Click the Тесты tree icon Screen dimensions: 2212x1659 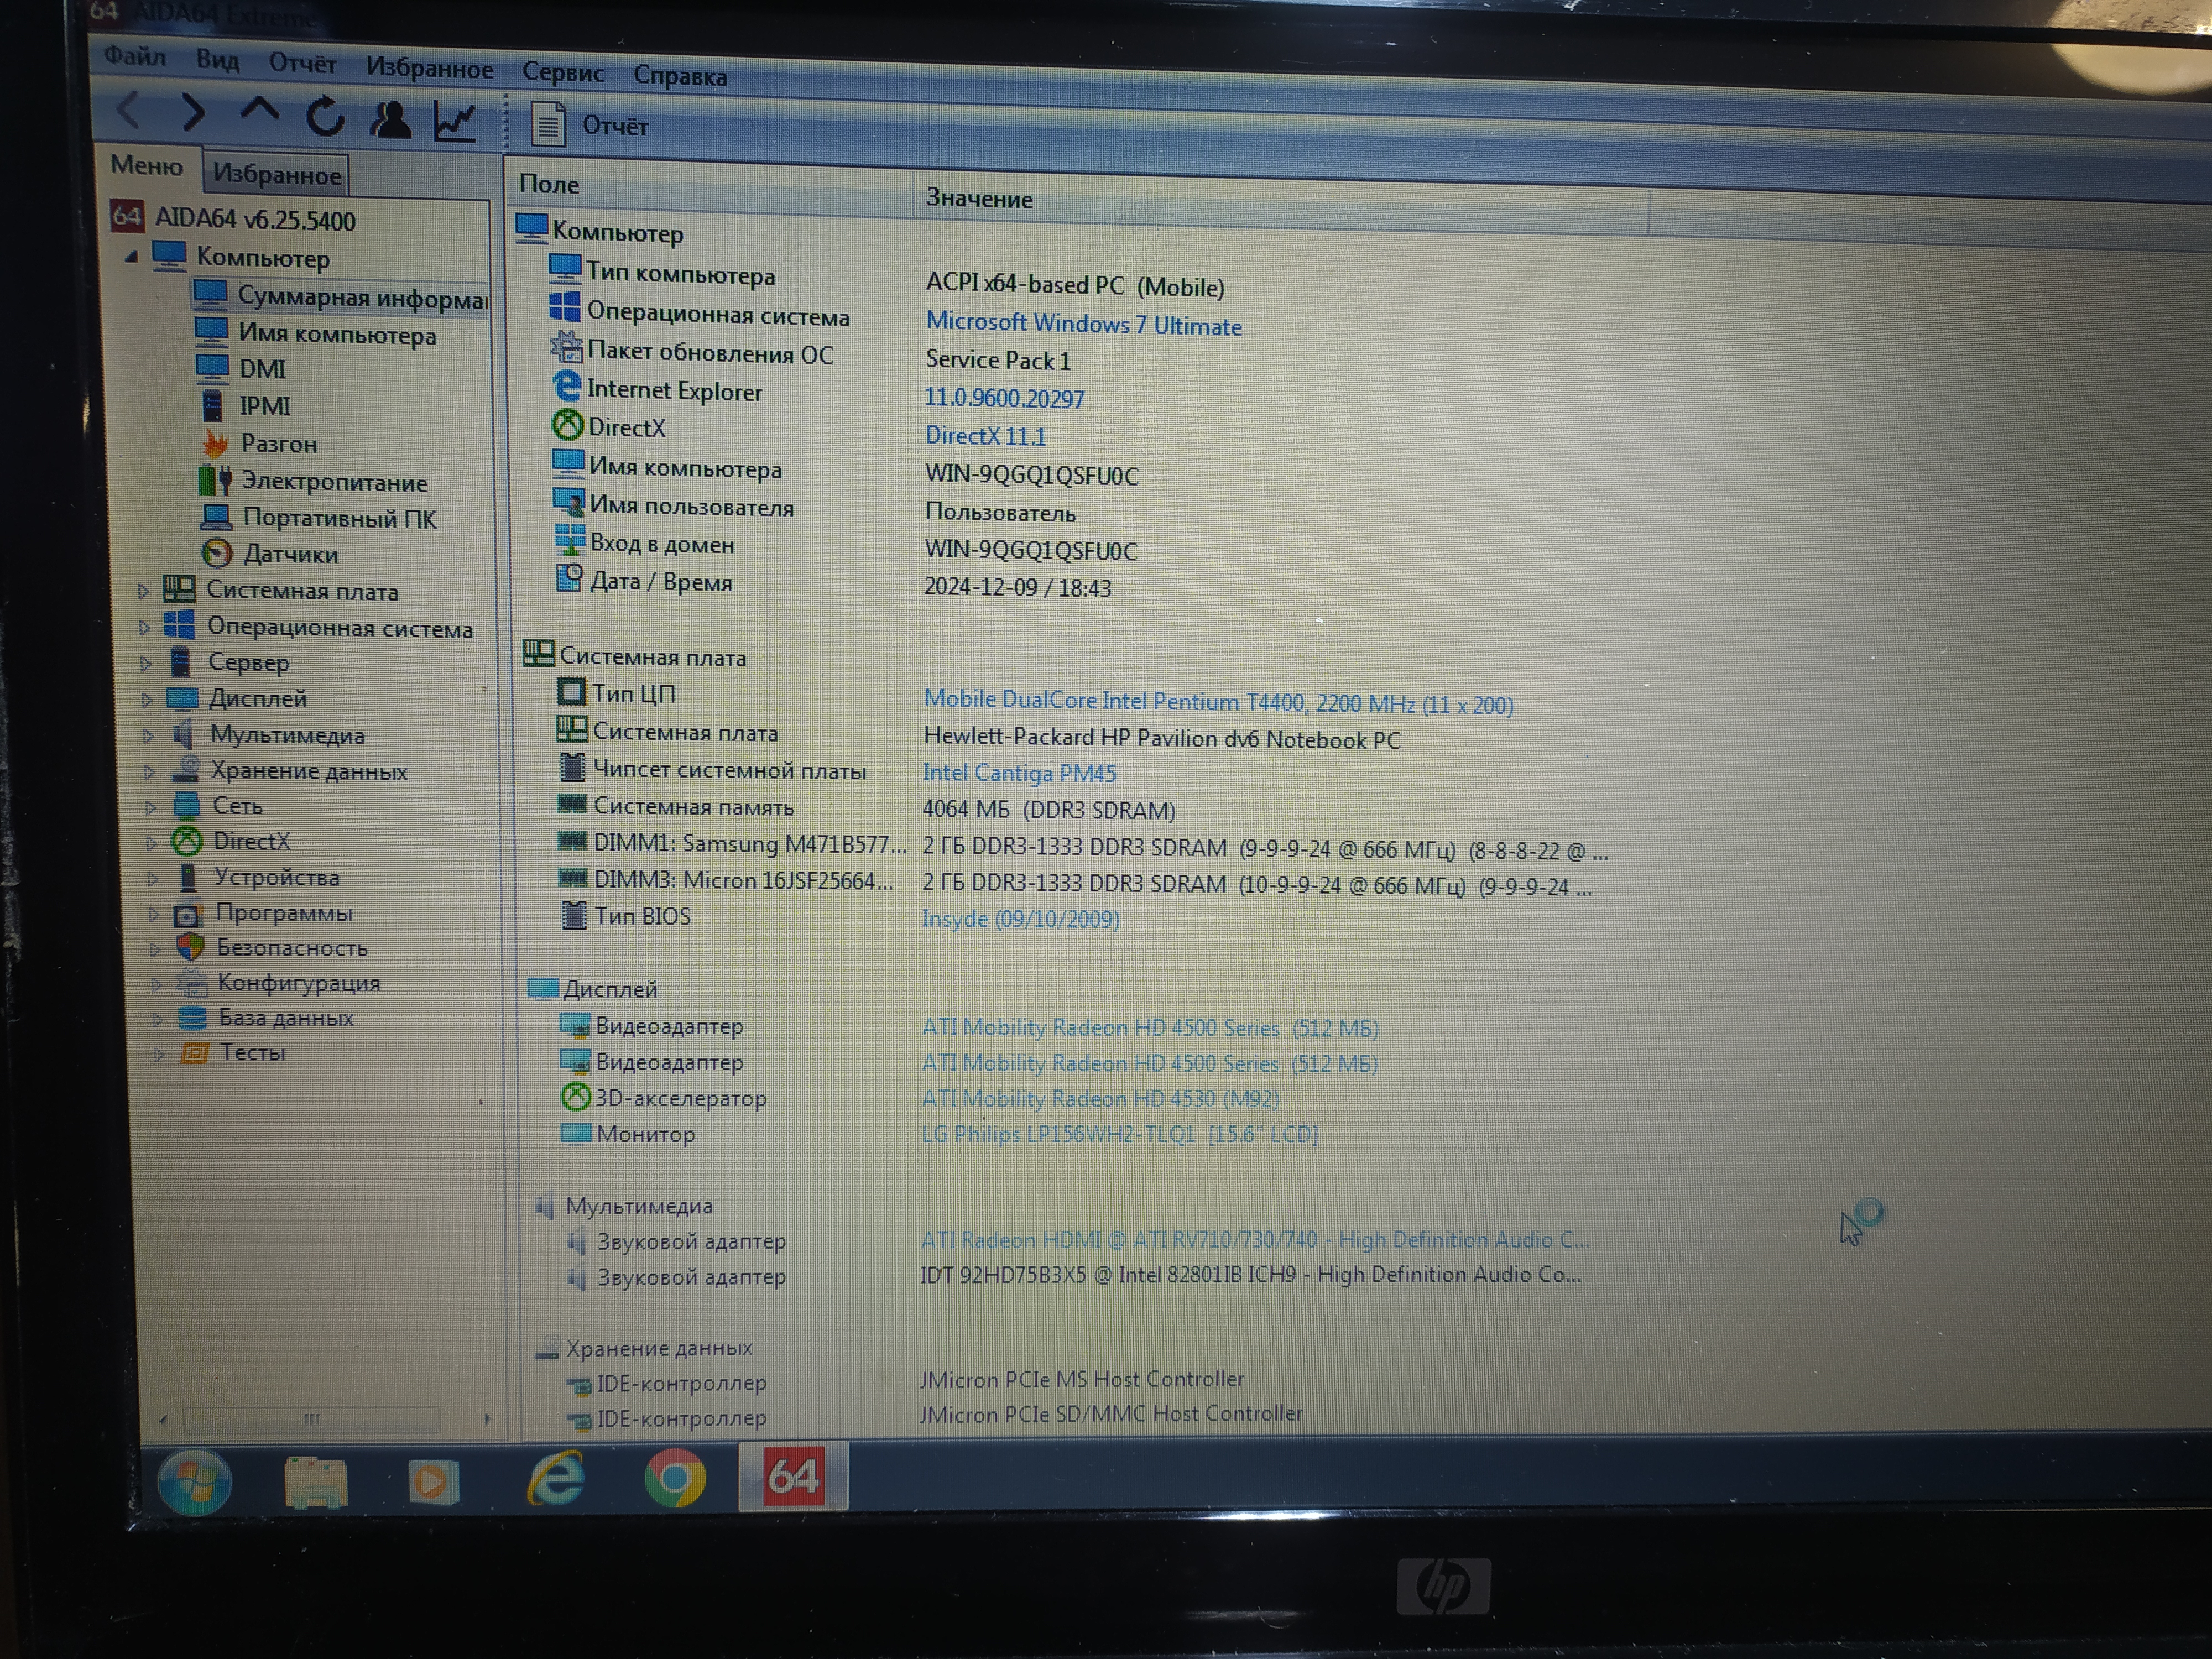tap(195, 1053)
